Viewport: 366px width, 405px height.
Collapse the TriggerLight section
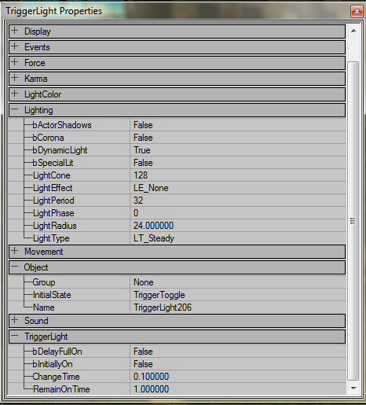15,336
